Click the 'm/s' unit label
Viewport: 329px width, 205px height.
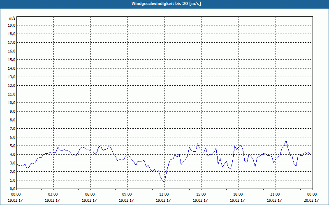point(12,18)
